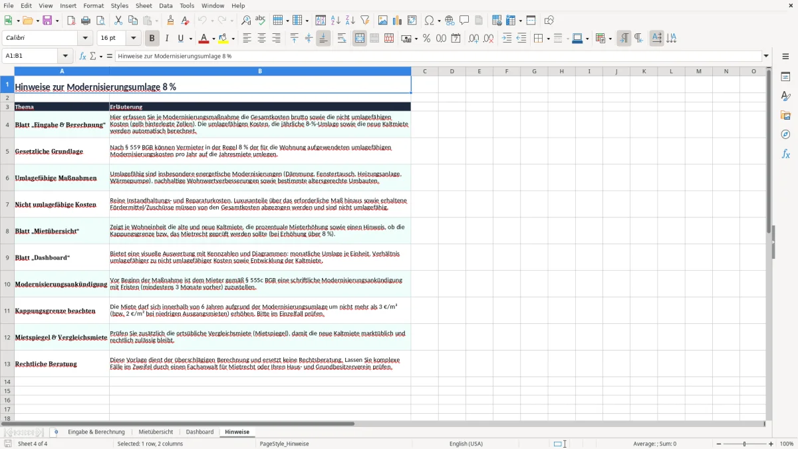Open the Background Color dropdown arrow
Viewport: 798px width, 449px height.
(233, 39)
